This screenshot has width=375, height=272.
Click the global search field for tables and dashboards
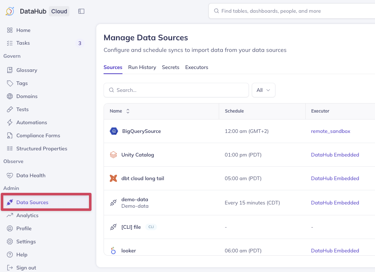292,11
